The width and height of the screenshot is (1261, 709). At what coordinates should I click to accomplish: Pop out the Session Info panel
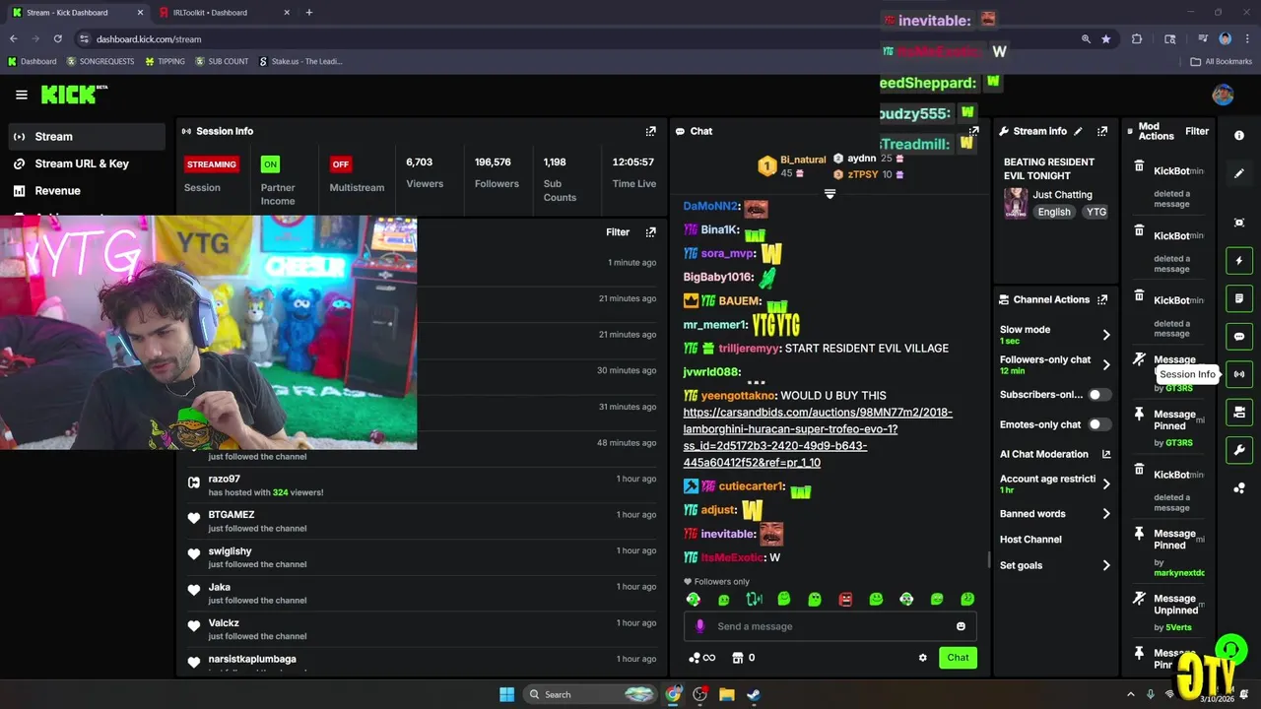pyautogui.click(x=650, y=131)
